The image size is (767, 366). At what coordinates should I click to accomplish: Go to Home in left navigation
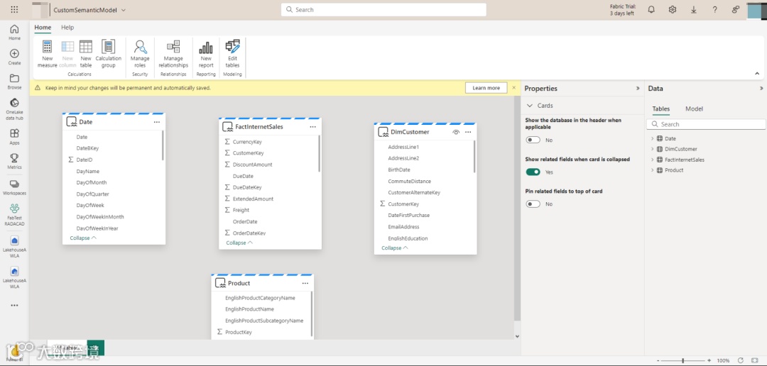[x=14, y=32]
